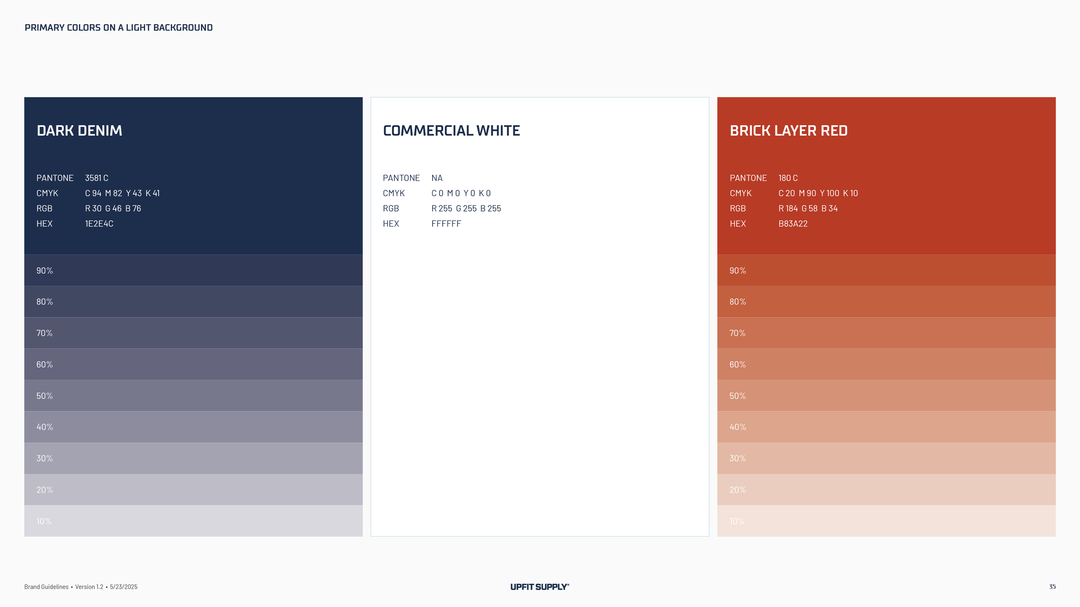Click the Dark Denim 10% tint swatch
The height and width of the screenshot is (607, 1080).
click(x=193, y=521)
